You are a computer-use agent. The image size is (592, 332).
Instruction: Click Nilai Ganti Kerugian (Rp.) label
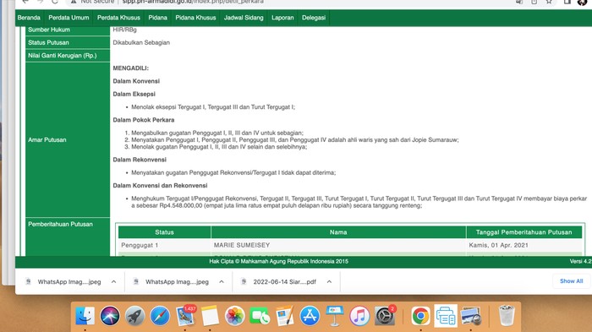[x=63, y=56]
